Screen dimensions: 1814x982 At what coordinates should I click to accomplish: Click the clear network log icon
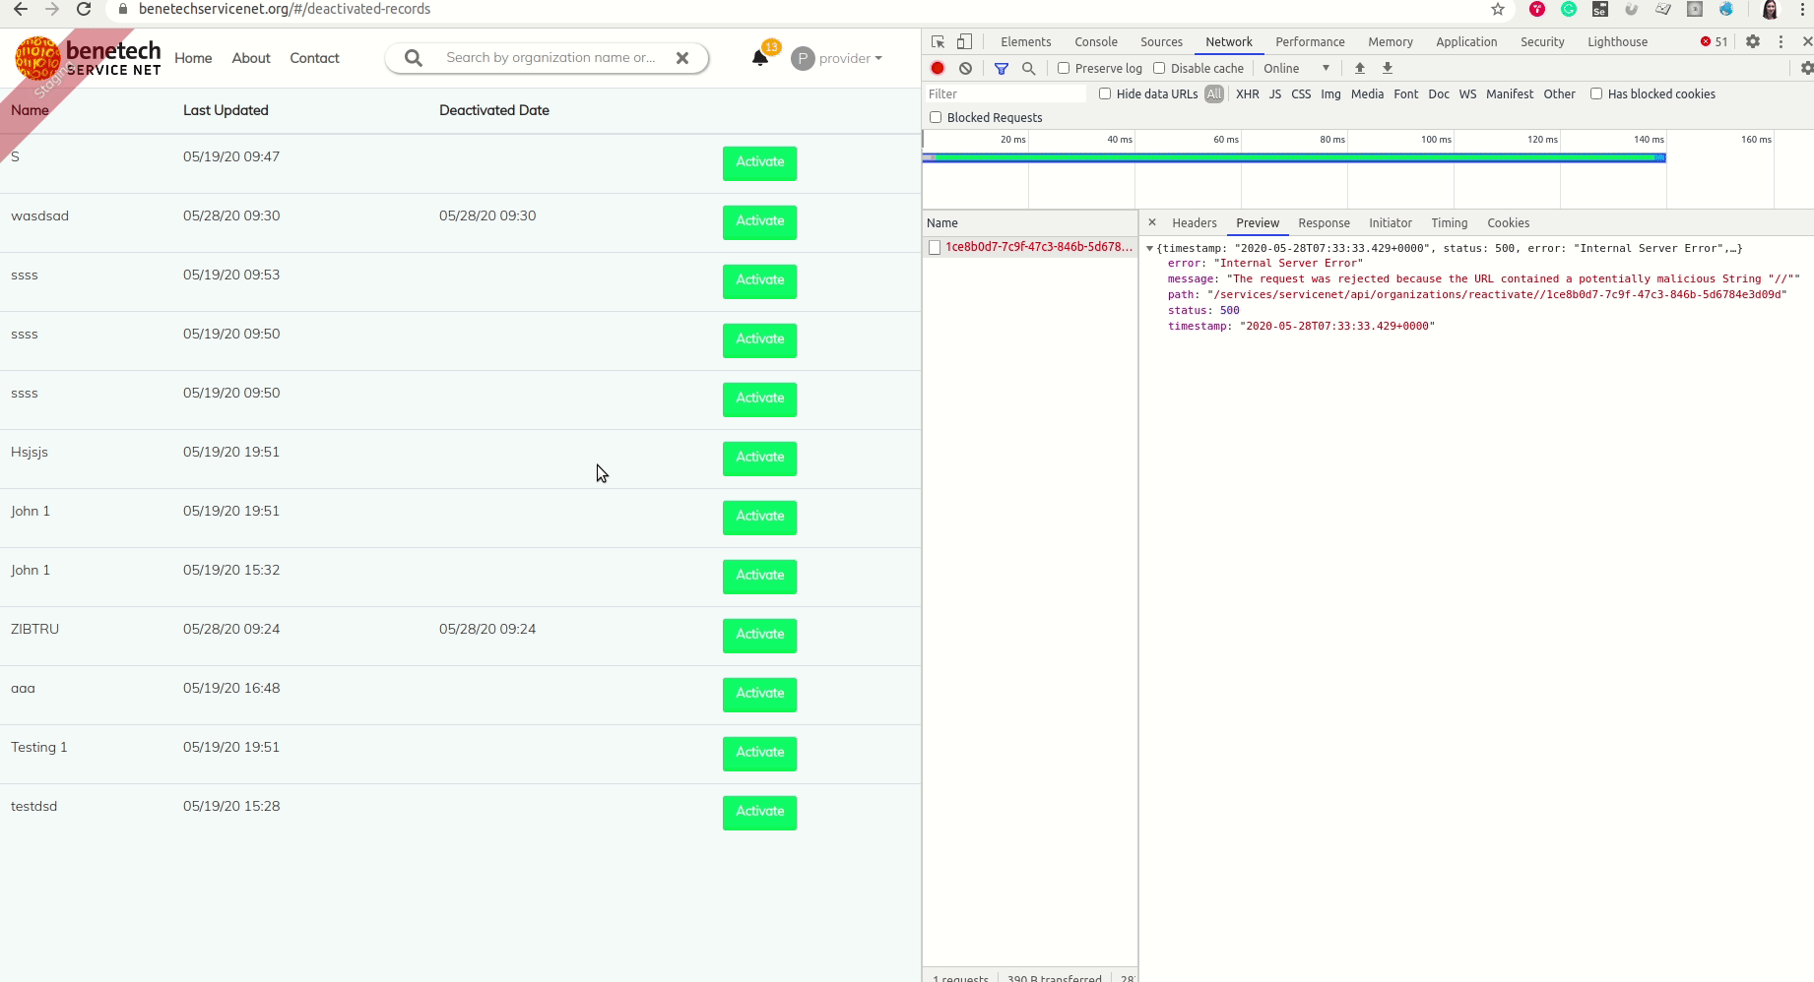[965, 68]
